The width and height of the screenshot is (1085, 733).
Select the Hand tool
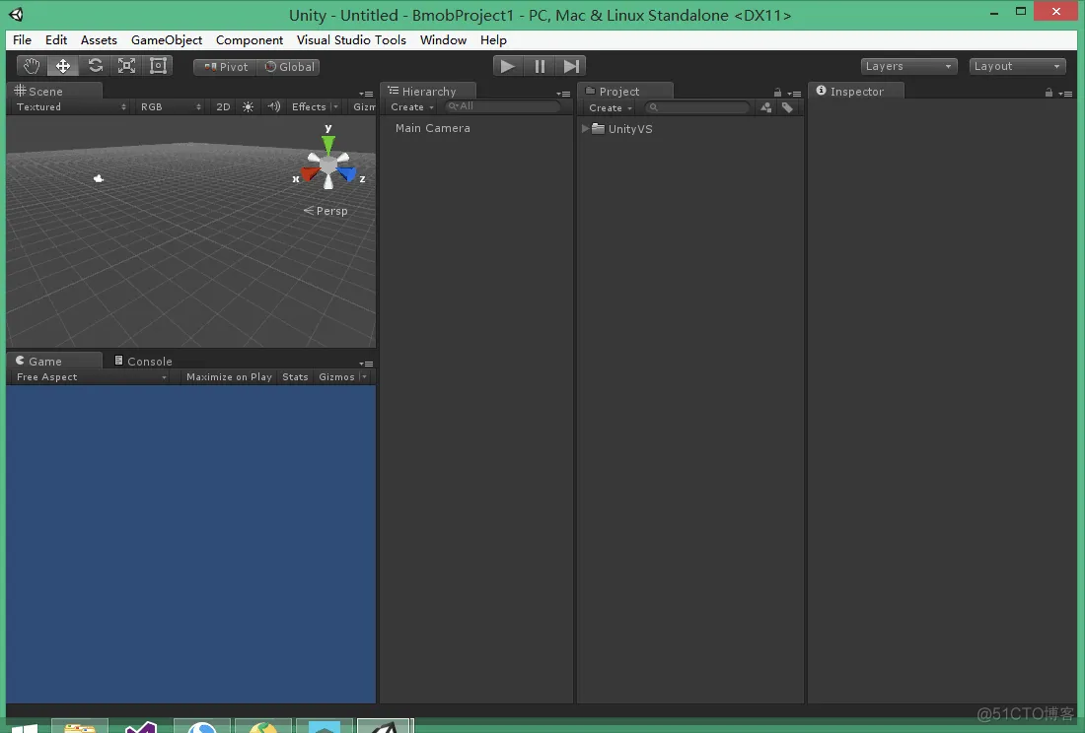tap(32, 66)
